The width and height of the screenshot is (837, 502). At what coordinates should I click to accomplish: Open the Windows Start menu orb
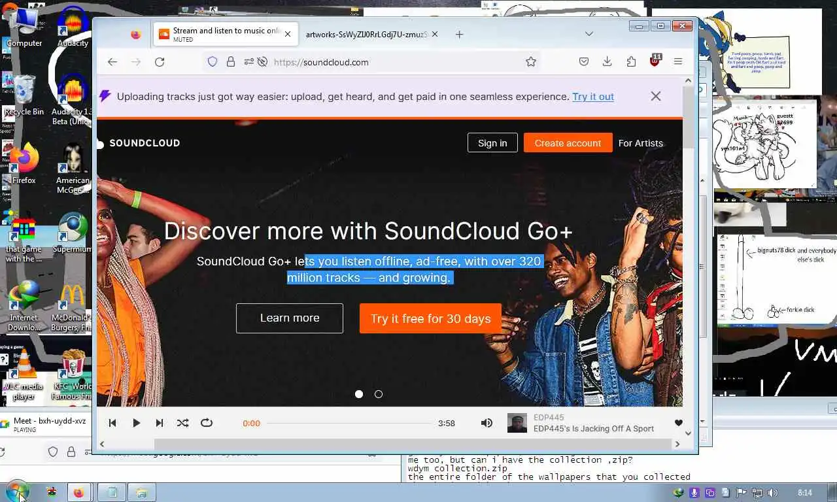(x=17, y=492)
